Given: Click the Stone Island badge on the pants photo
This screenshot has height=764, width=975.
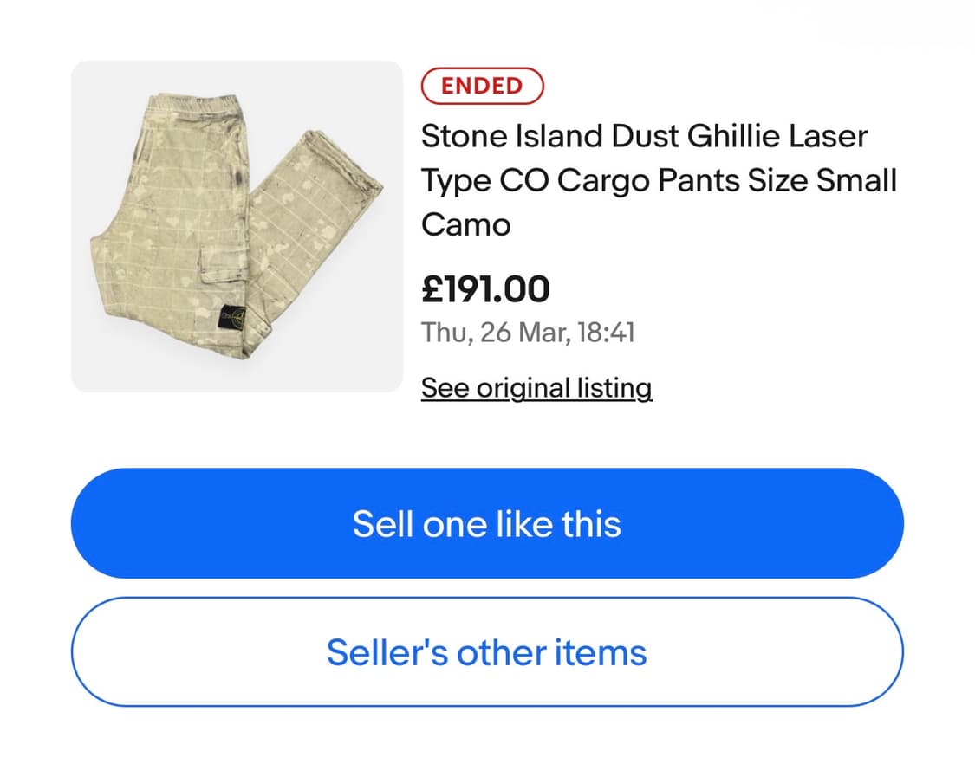Looking at the screenshot, I should coord(232,316).
